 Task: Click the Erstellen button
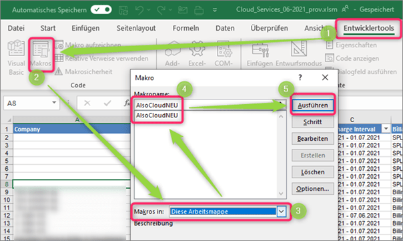pyautogui.click(x=312, y=156)
